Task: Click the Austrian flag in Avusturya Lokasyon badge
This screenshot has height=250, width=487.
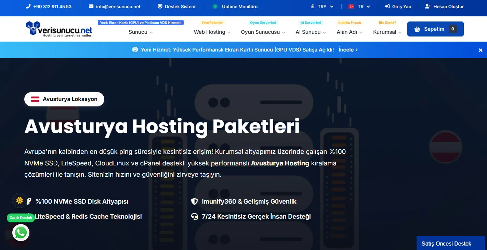Action: 35,99
